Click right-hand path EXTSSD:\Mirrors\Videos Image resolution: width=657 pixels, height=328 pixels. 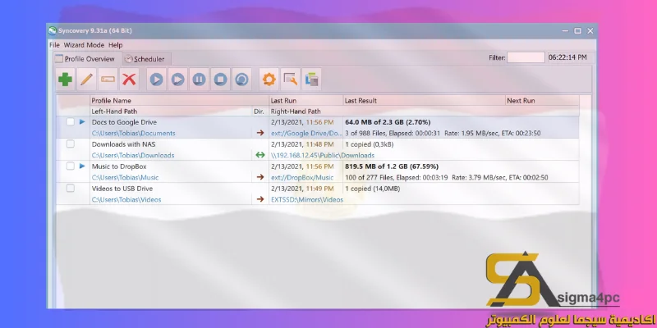tap(307, 199)
